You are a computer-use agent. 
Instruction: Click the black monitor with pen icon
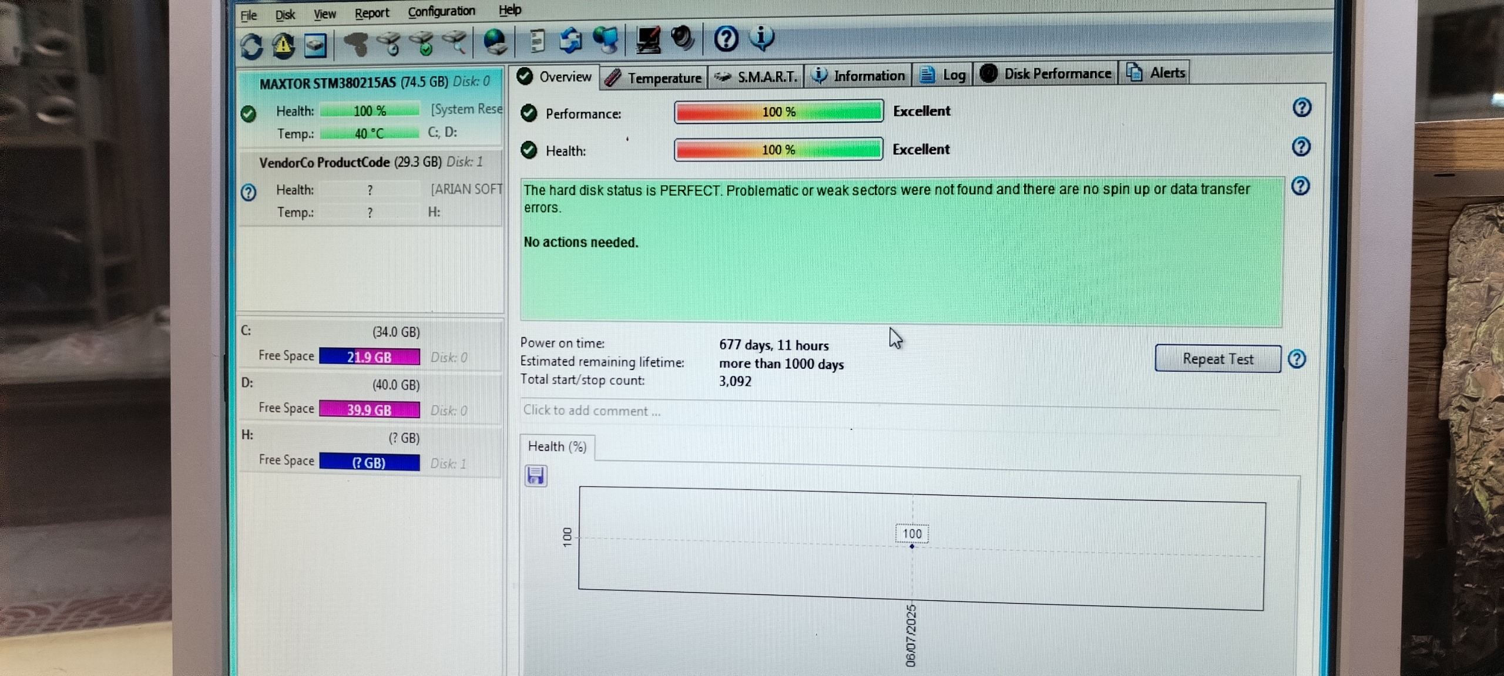648,40
